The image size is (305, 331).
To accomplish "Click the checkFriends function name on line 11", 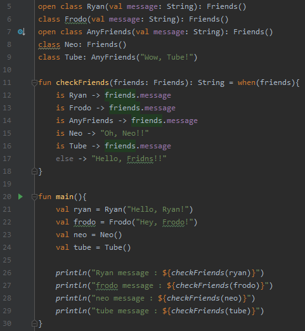I will (82, 82).
